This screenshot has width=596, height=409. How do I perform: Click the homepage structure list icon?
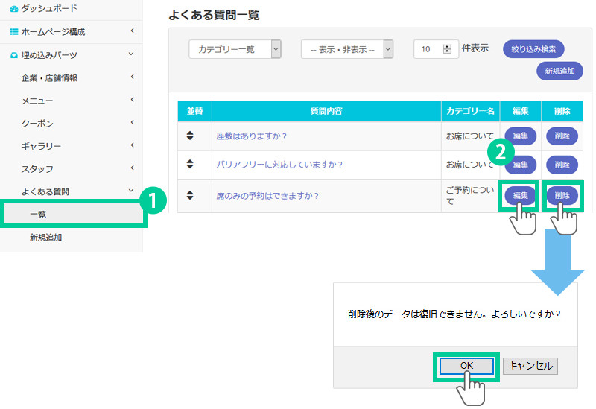pos(14,31)
